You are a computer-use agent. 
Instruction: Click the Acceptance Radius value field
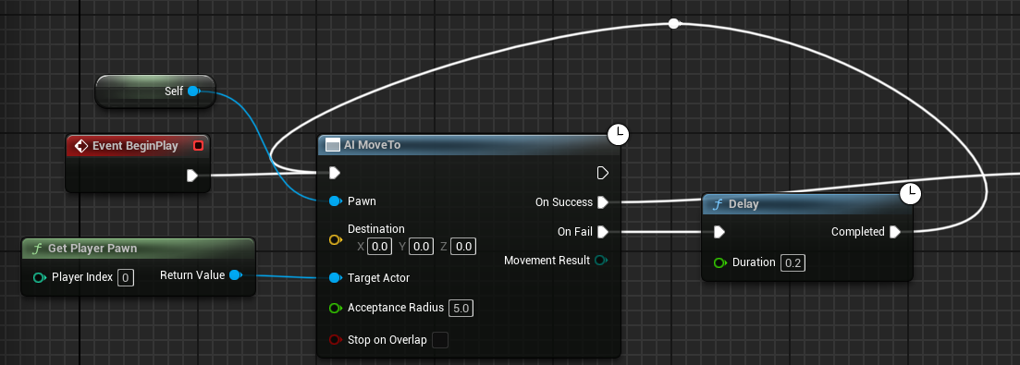pyautogui.click(x=461, y=308)
